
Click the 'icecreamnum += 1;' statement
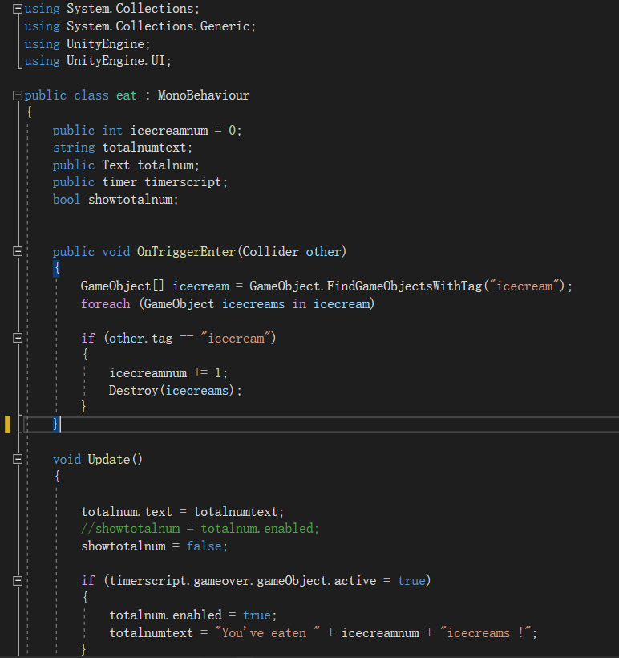coord(168,373)
